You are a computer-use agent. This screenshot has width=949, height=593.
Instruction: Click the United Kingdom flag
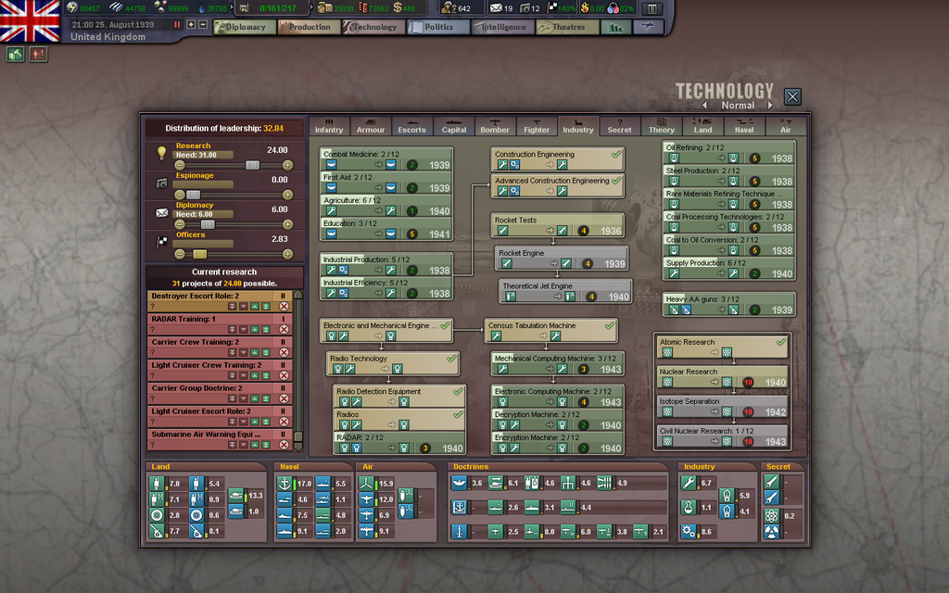(30, 21)
